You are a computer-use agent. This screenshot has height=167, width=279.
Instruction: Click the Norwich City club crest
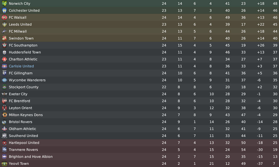4,3
